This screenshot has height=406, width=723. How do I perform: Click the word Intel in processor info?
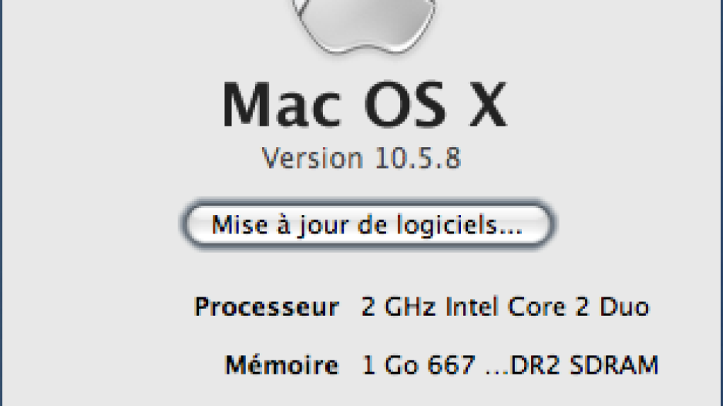(472, 307)
